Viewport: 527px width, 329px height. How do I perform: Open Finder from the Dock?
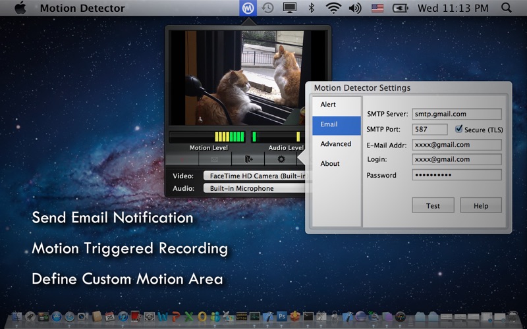[x=17, y=316]
